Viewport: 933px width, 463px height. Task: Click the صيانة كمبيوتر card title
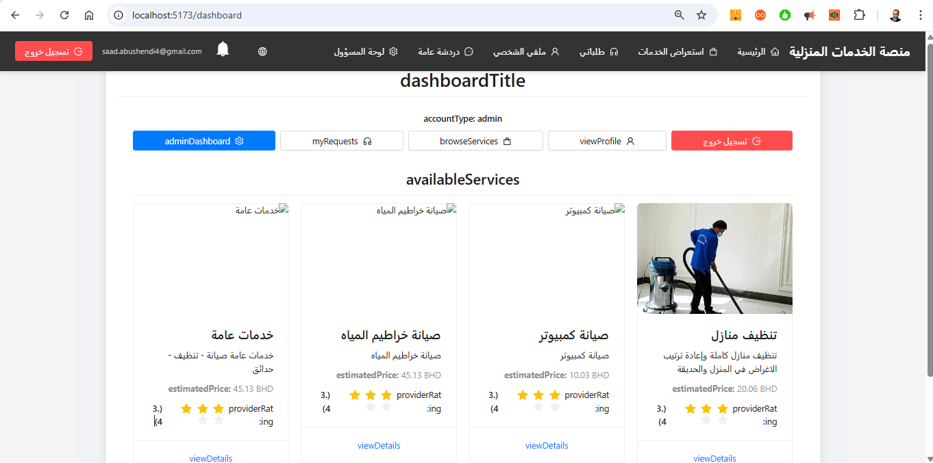(574, 335)
